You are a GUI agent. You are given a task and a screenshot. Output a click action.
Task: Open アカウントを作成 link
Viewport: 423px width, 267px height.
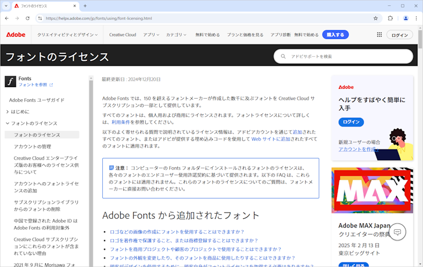click(359, 149)
